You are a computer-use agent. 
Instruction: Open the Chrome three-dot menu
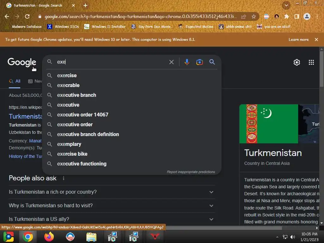point(317,16)
